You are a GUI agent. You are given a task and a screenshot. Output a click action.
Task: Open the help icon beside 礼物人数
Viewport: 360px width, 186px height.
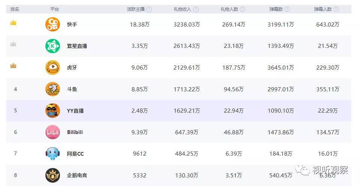pos(243,9)
